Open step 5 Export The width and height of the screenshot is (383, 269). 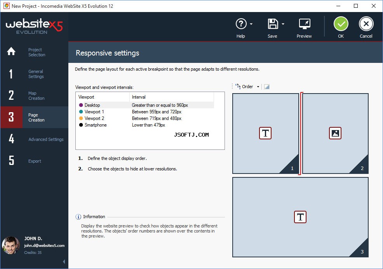[x=35, y=161]
